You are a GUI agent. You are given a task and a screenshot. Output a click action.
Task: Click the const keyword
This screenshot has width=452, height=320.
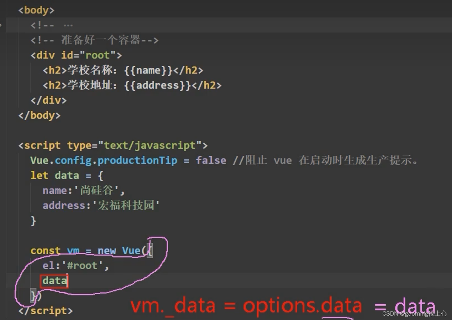click(45, 251)
